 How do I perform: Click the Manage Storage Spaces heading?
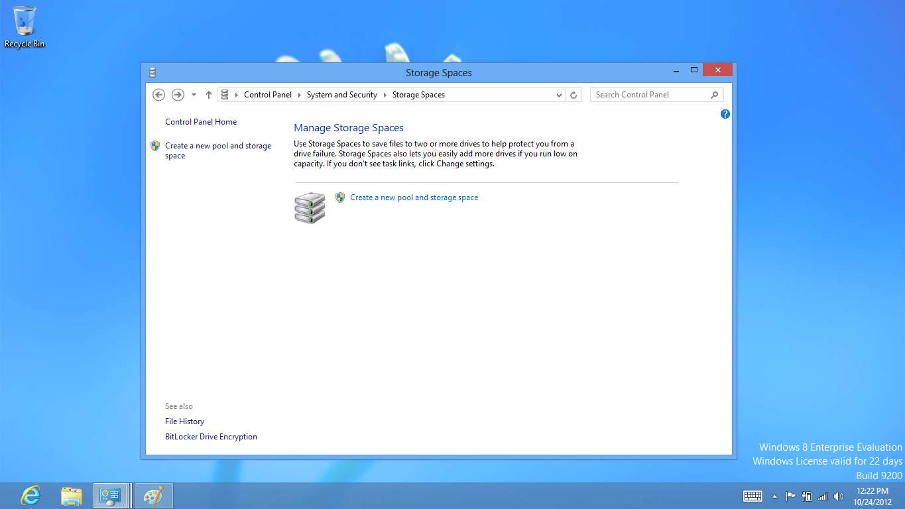coord(349,128)
